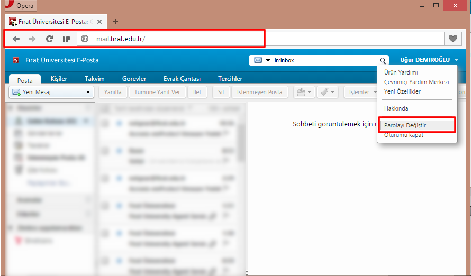The image size is (471, 276).
Task: Reload the page with refresh icon
Action: point(49,39)
